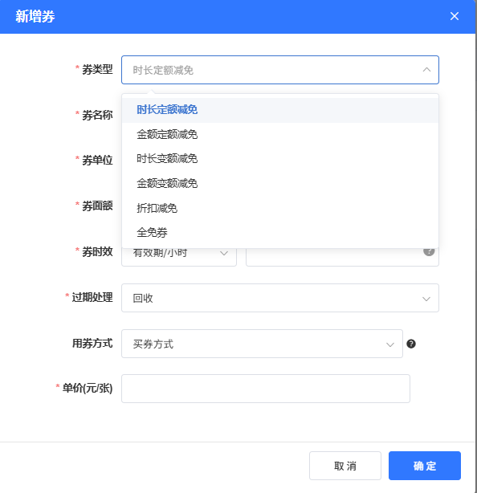Close the 新增券 dialog with the X icon
The width and height of the screenshot is (477, 493).
pos(454,16)
